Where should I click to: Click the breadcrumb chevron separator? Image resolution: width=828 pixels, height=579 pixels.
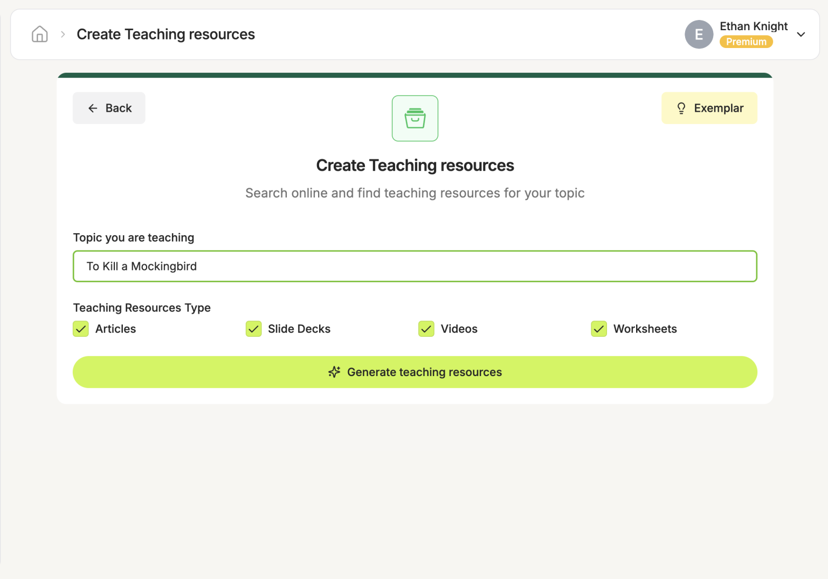[63, 33]
